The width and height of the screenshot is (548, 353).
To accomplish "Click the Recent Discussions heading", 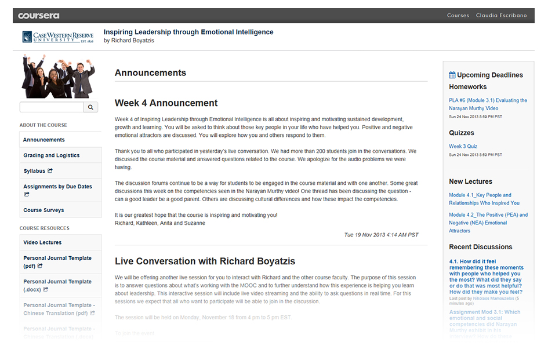I will click(x=481, y=247).
